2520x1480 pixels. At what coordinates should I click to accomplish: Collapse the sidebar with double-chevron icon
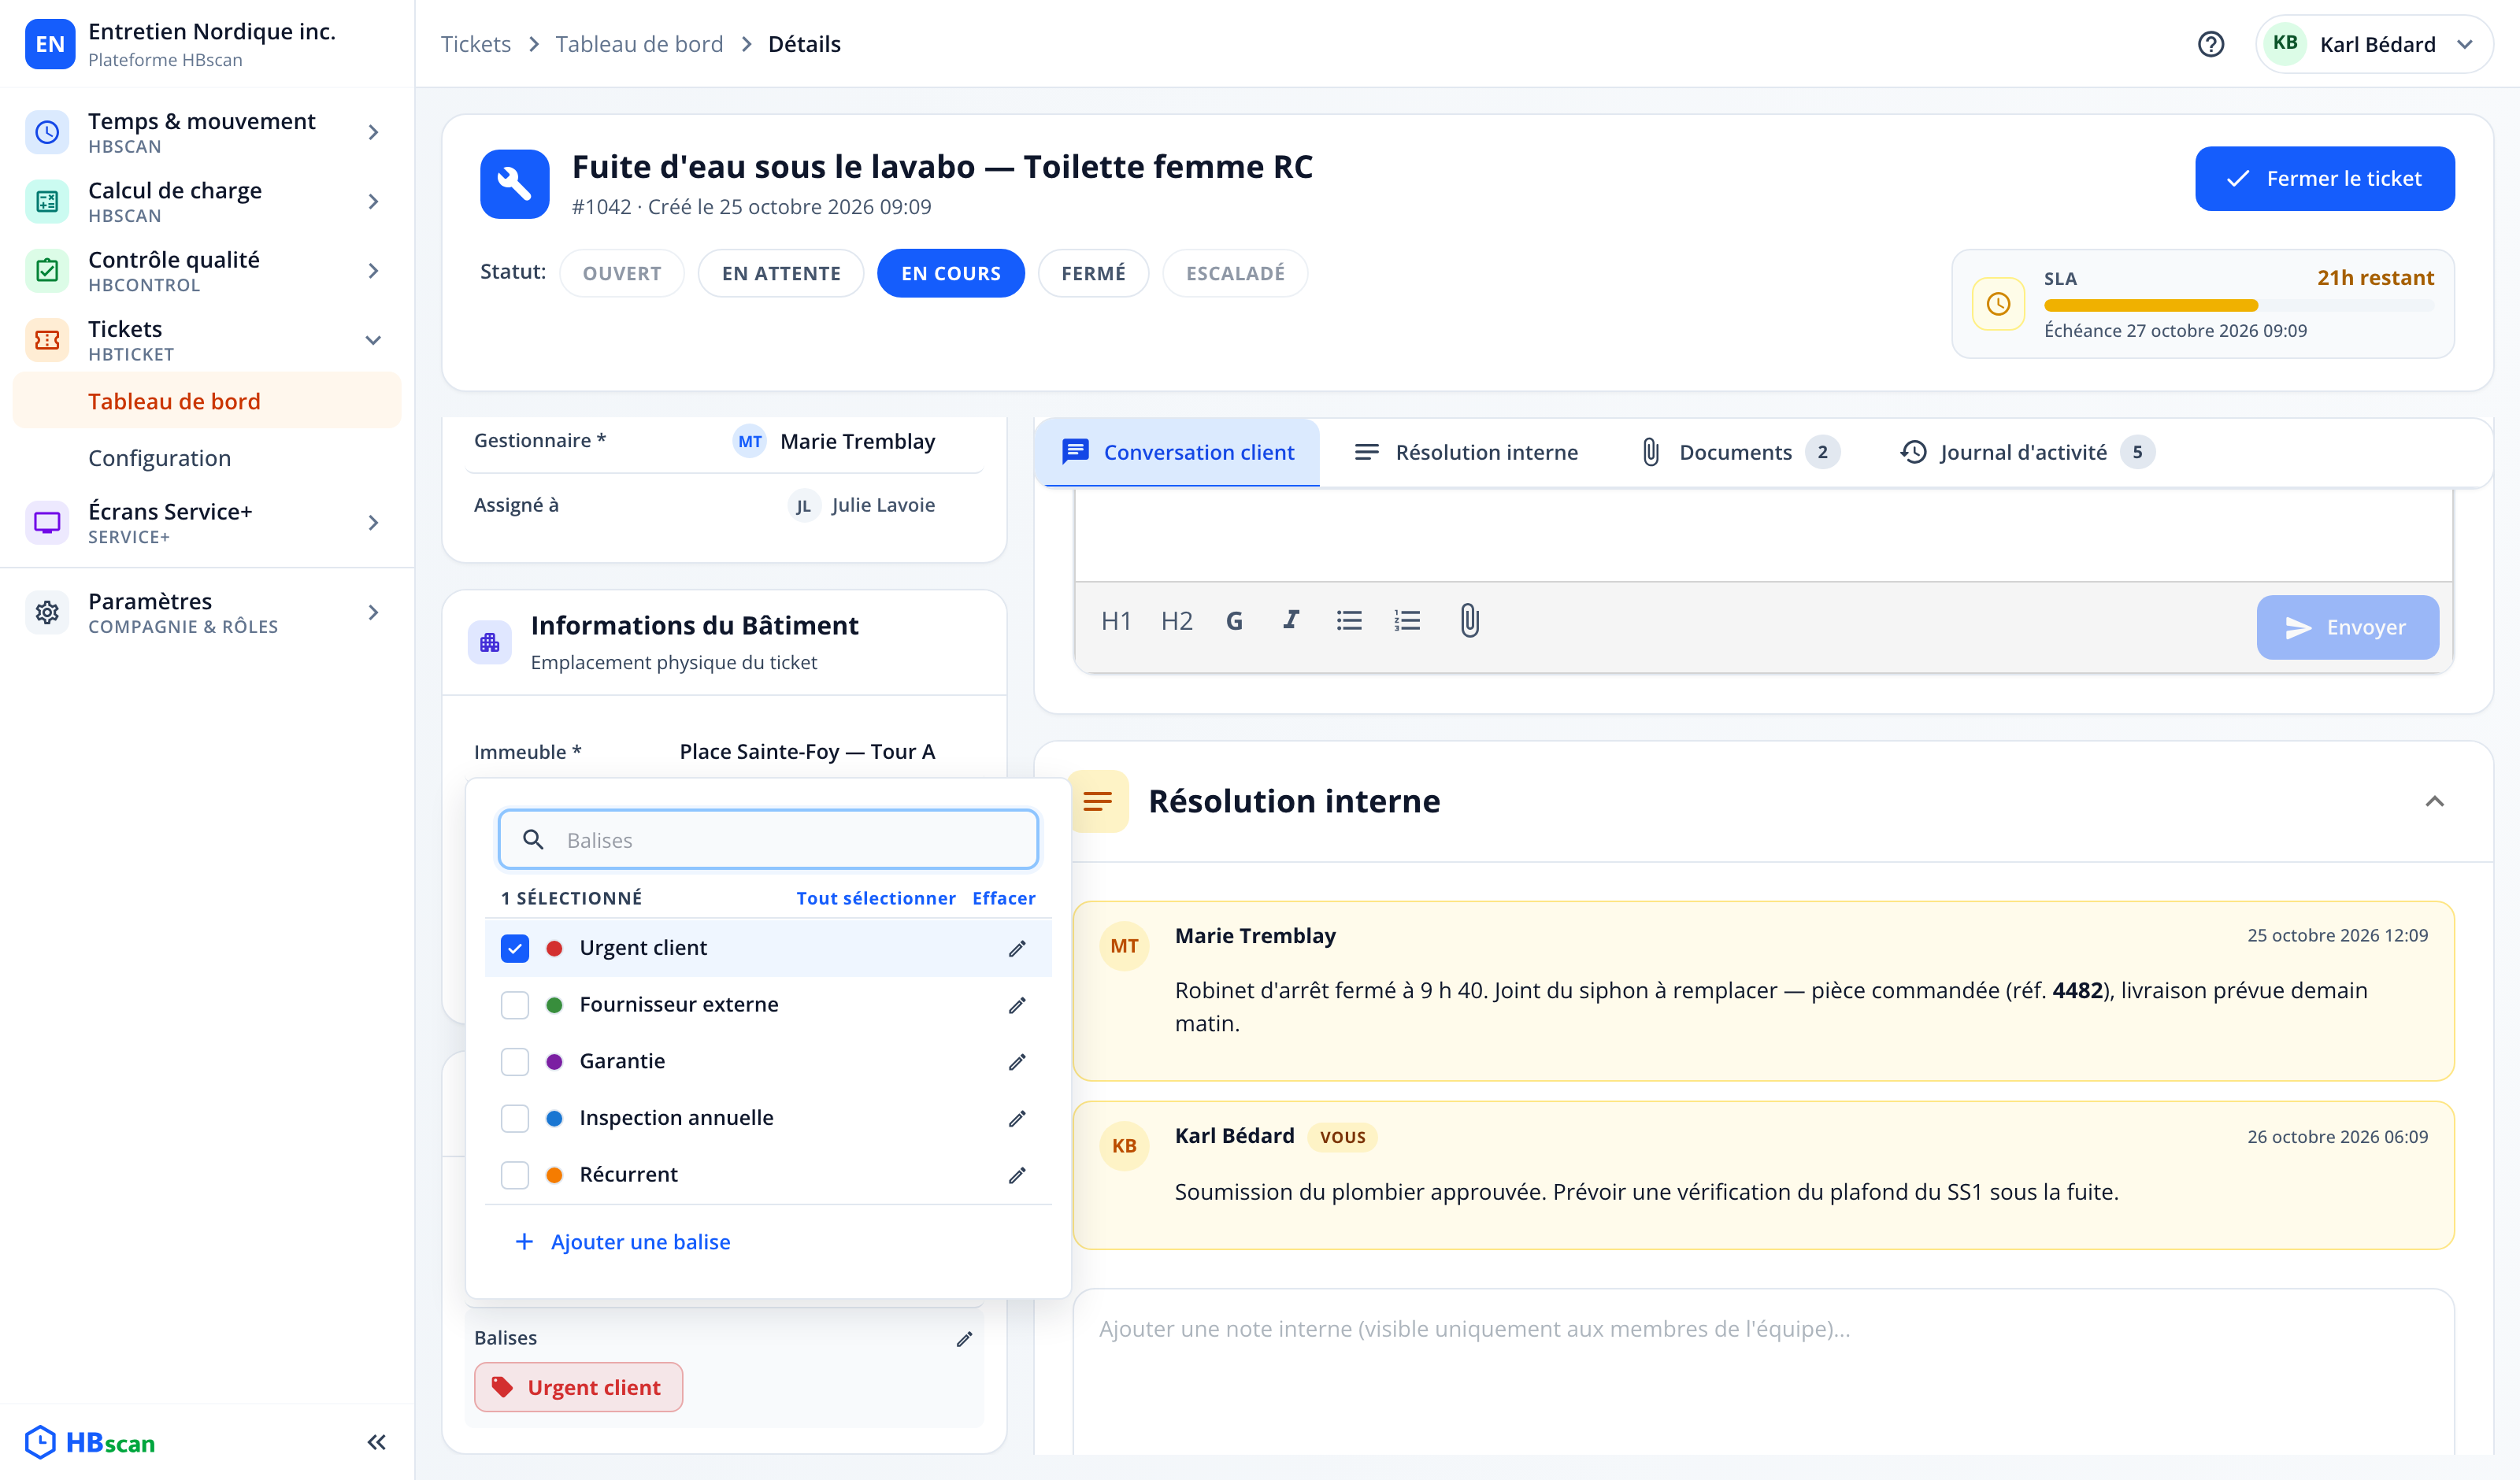tap(376, 1442)
